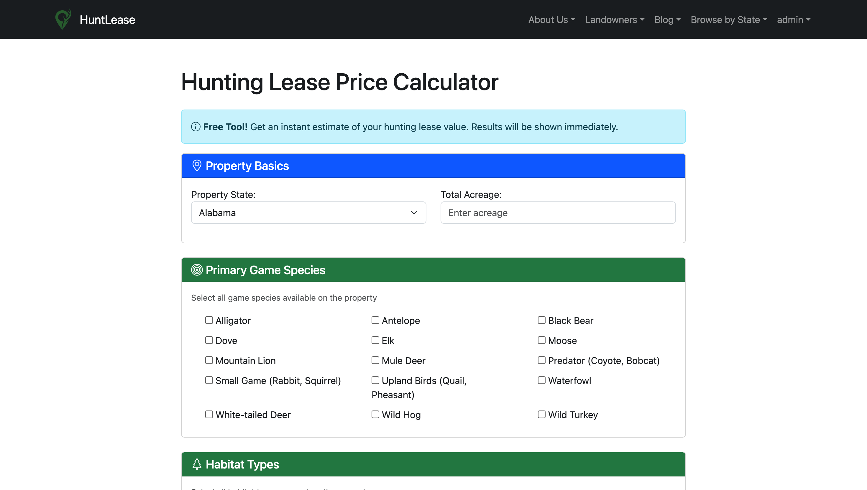Open the Landowners dropdown menu
Screen dimensions: 867x490
click(x=615, y=20)
